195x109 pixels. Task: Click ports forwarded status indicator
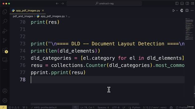(x=25, y=107)
